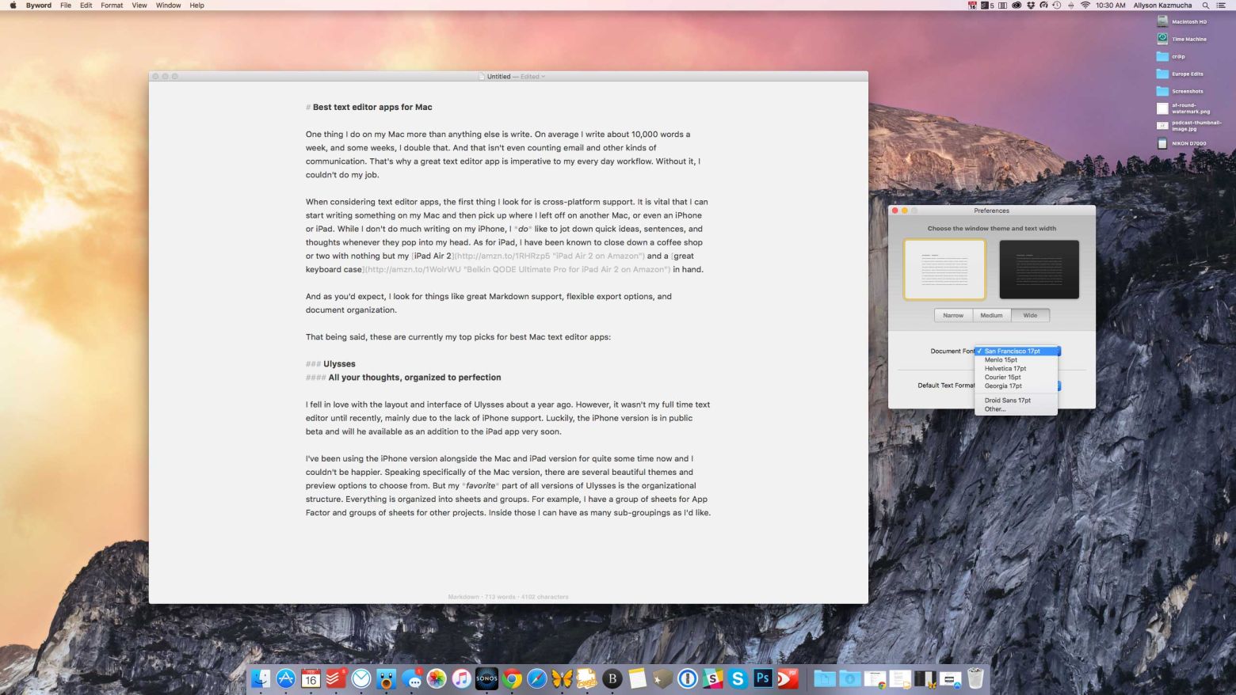Open the Europe Edits desktop folder
The image size is (1236, 695).
pyautogui.click(x=1162, y=74)
